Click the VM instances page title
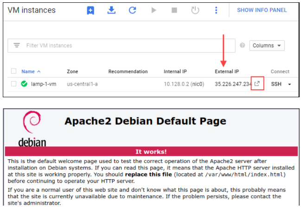 pyautogui.click(x=32, y=10)
